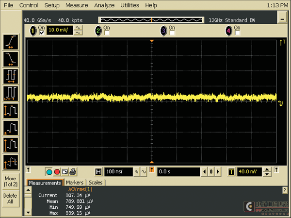Click the More (1 of 2) button
This screenshot has width=291, height=218.
tap(11, 181)
